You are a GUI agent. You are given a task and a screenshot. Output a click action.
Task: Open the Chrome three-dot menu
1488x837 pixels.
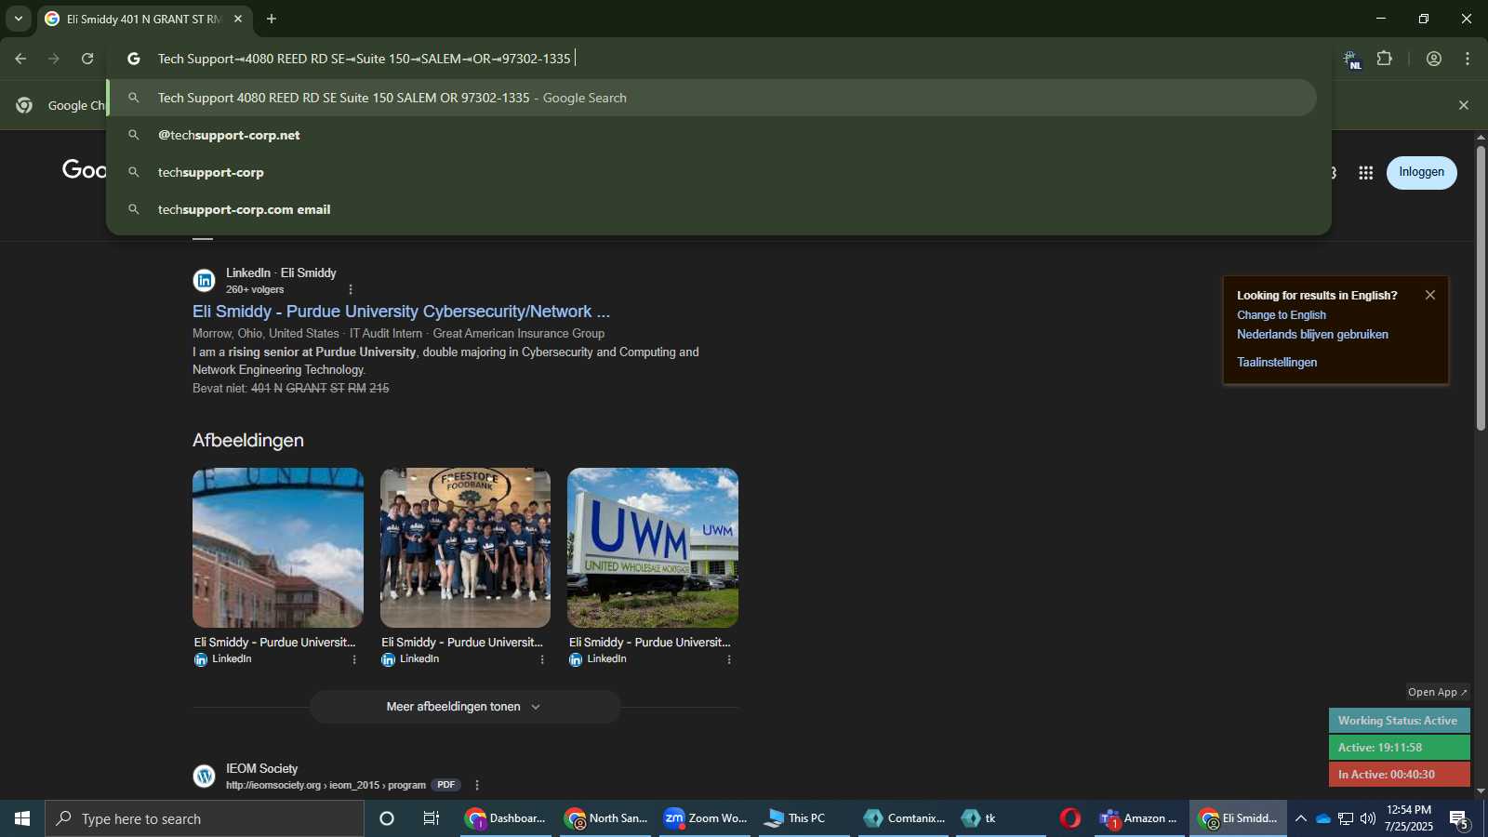pos(1468,59)
